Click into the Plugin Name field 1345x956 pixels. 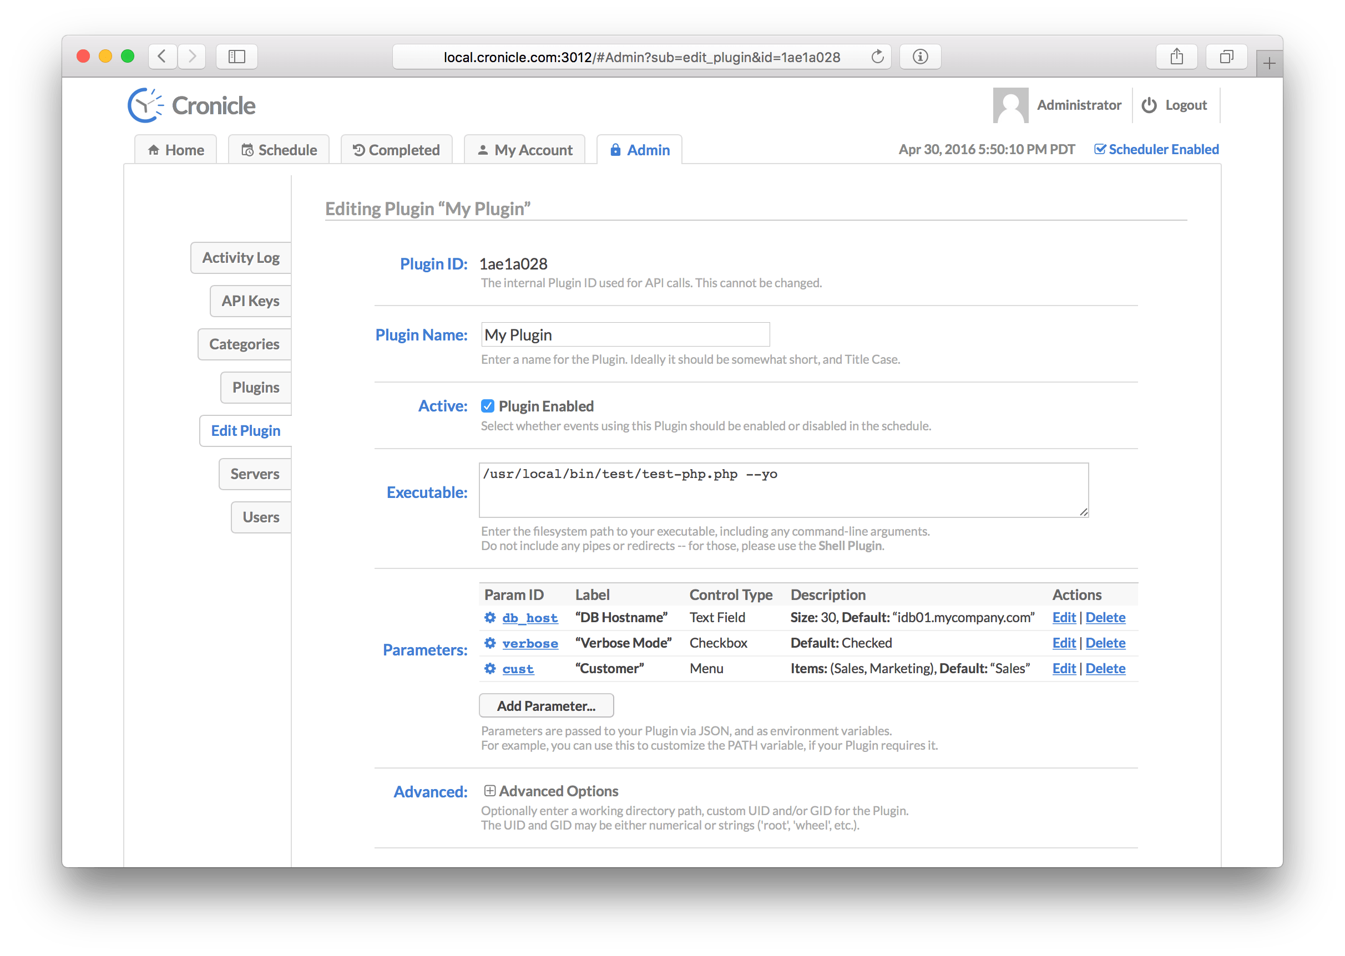pyautogui.click(x=625, y=335)
